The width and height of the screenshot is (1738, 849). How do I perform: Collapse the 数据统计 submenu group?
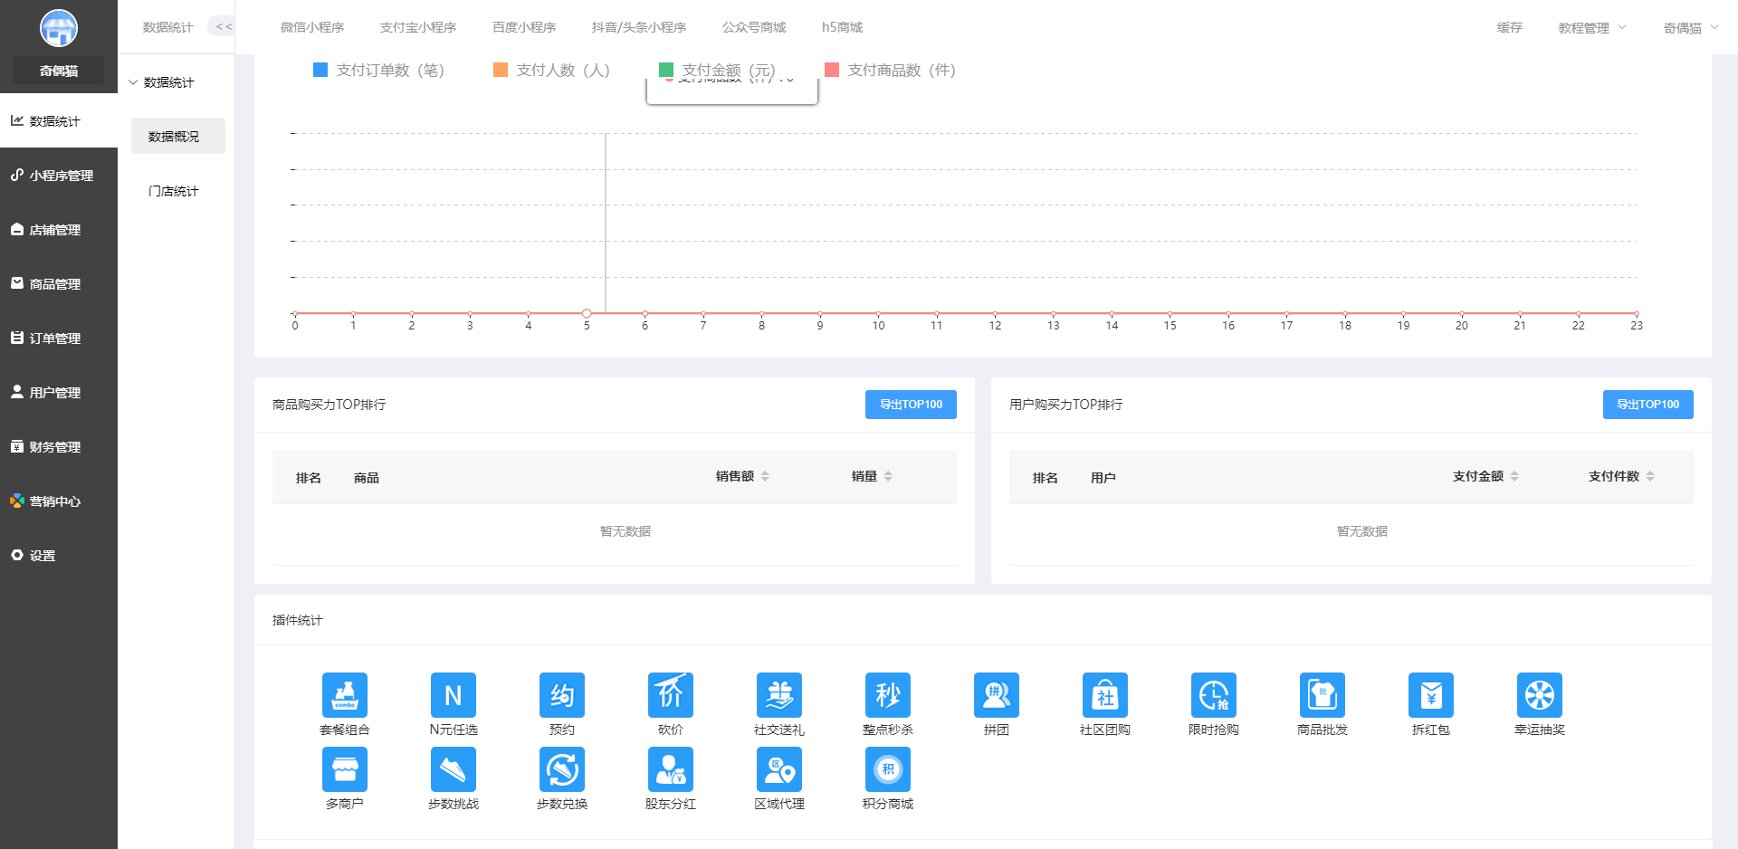tap(168, 82)
